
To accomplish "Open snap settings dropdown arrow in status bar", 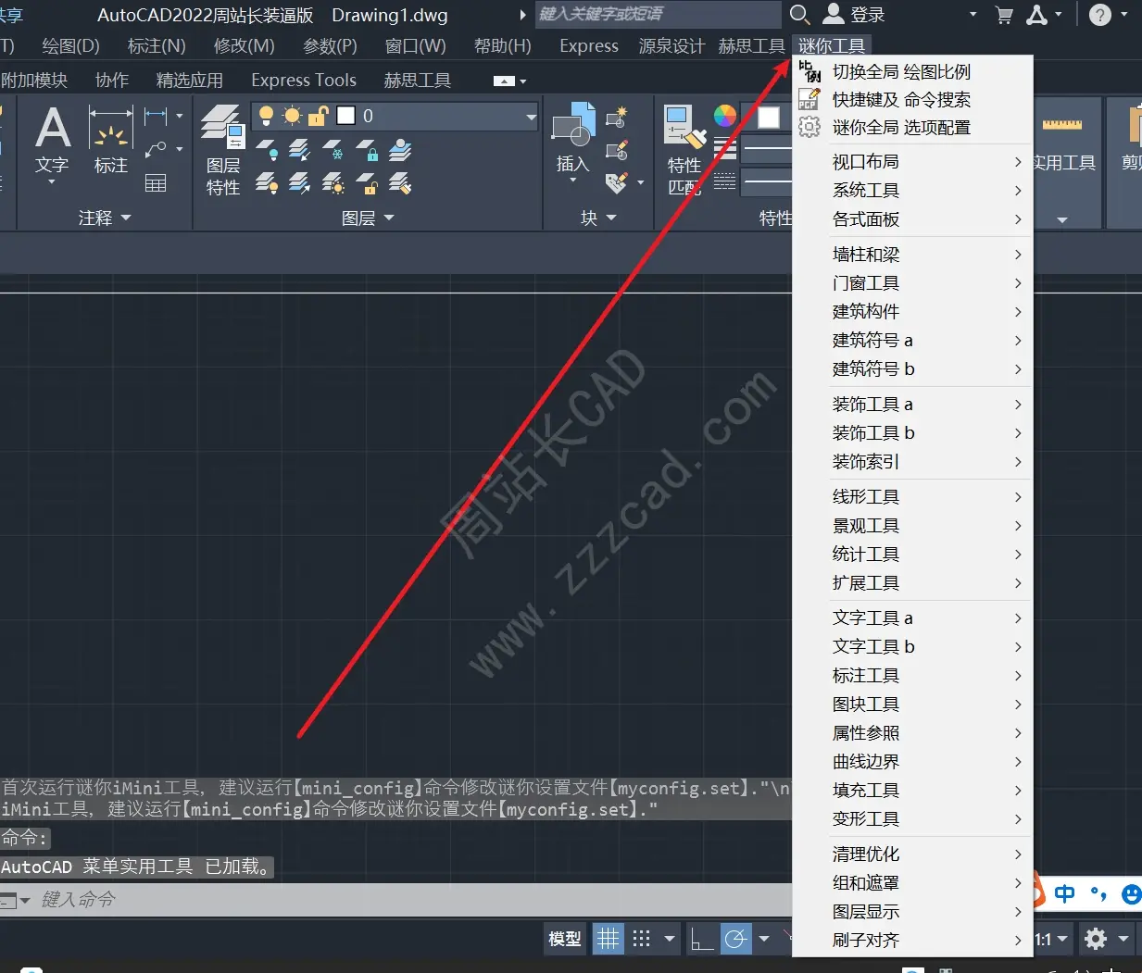I will (670, 939).
